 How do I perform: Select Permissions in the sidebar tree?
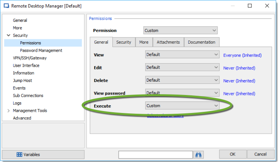pyautogui.click(x=30, y=43)
